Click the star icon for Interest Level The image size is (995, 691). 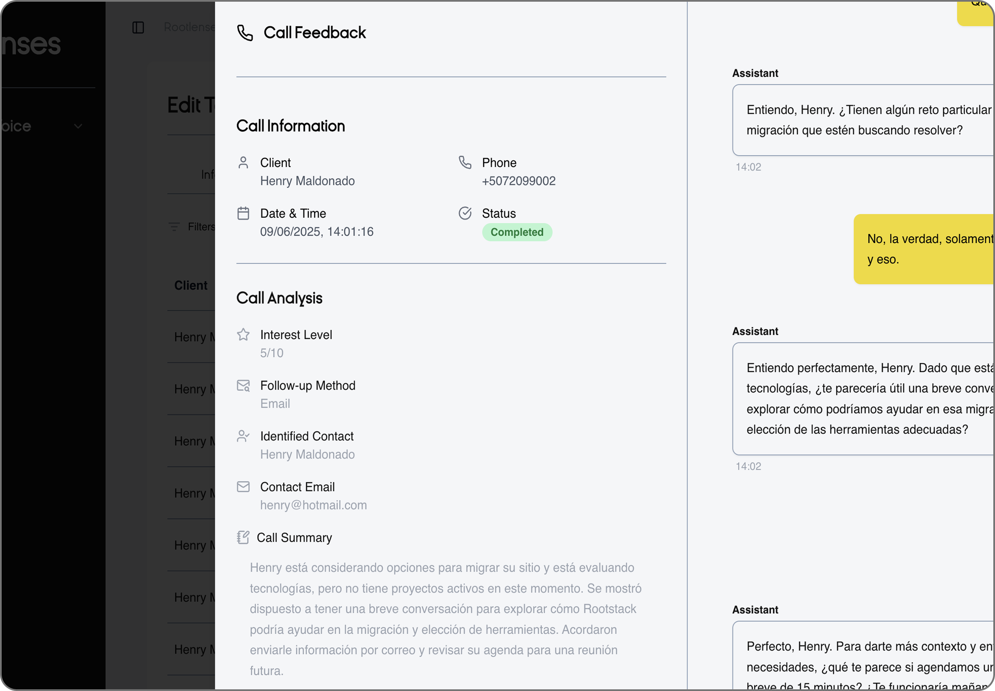pos(243,334)
